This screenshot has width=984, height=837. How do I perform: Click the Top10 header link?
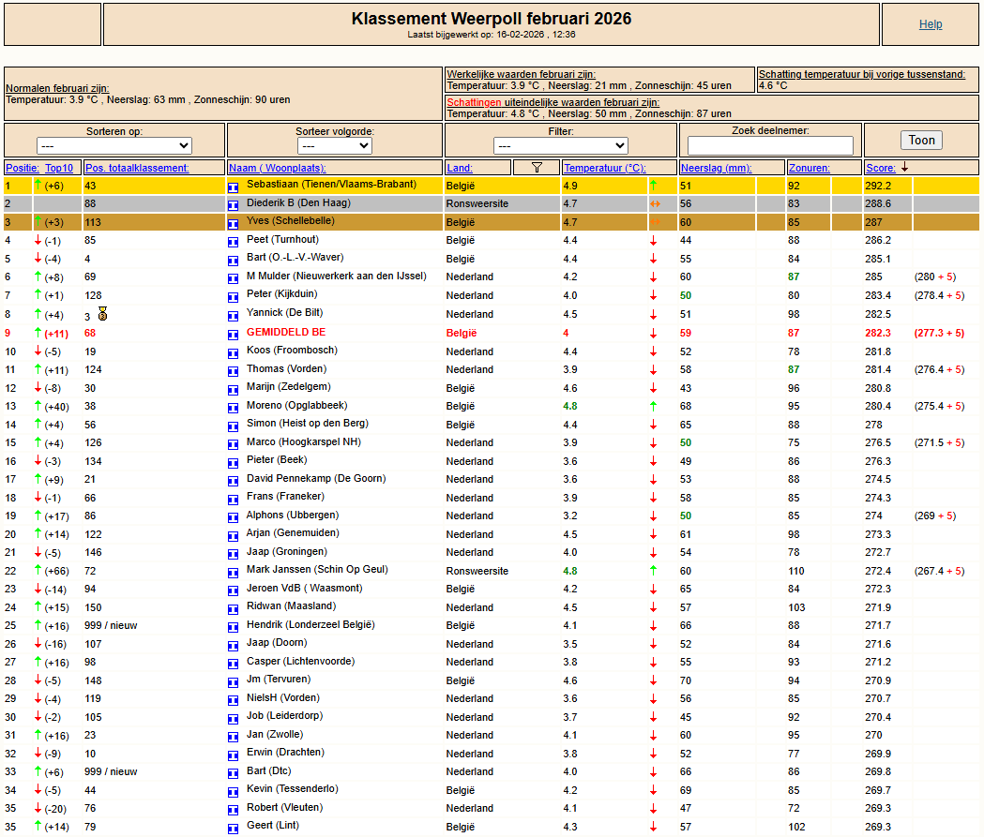point(59,168)
